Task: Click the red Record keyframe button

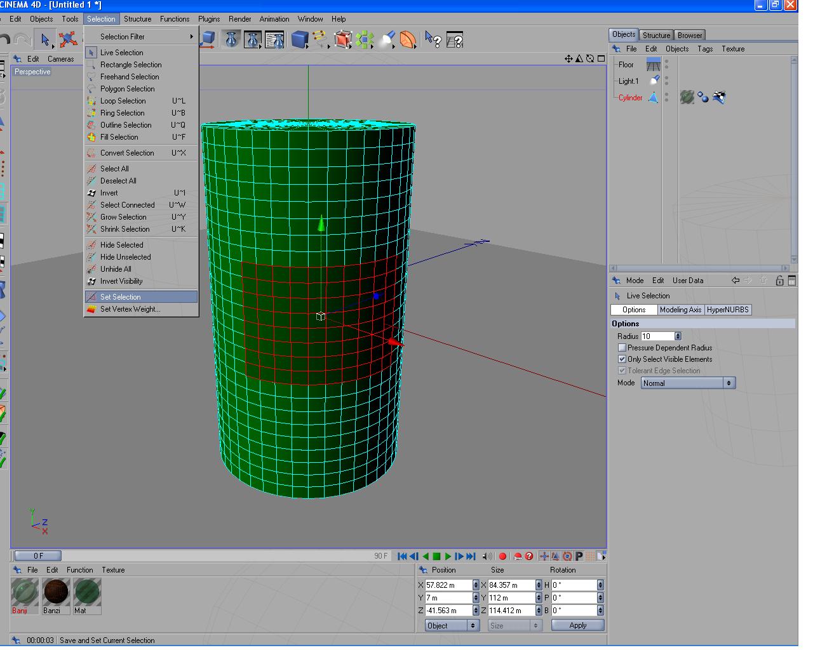Action: coord(502,557)
